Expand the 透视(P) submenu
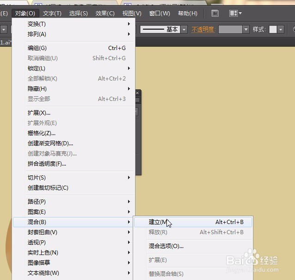Image resolution: width=295 pixels, height=280 pixels. tap(74, 243)
